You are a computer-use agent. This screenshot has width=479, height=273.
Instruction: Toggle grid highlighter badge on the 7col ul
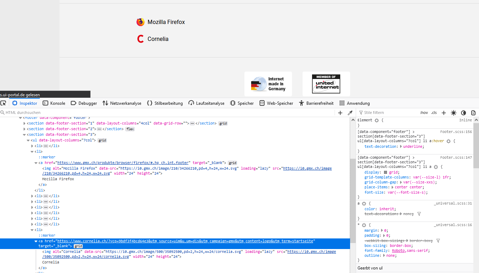tap(102, 140)
